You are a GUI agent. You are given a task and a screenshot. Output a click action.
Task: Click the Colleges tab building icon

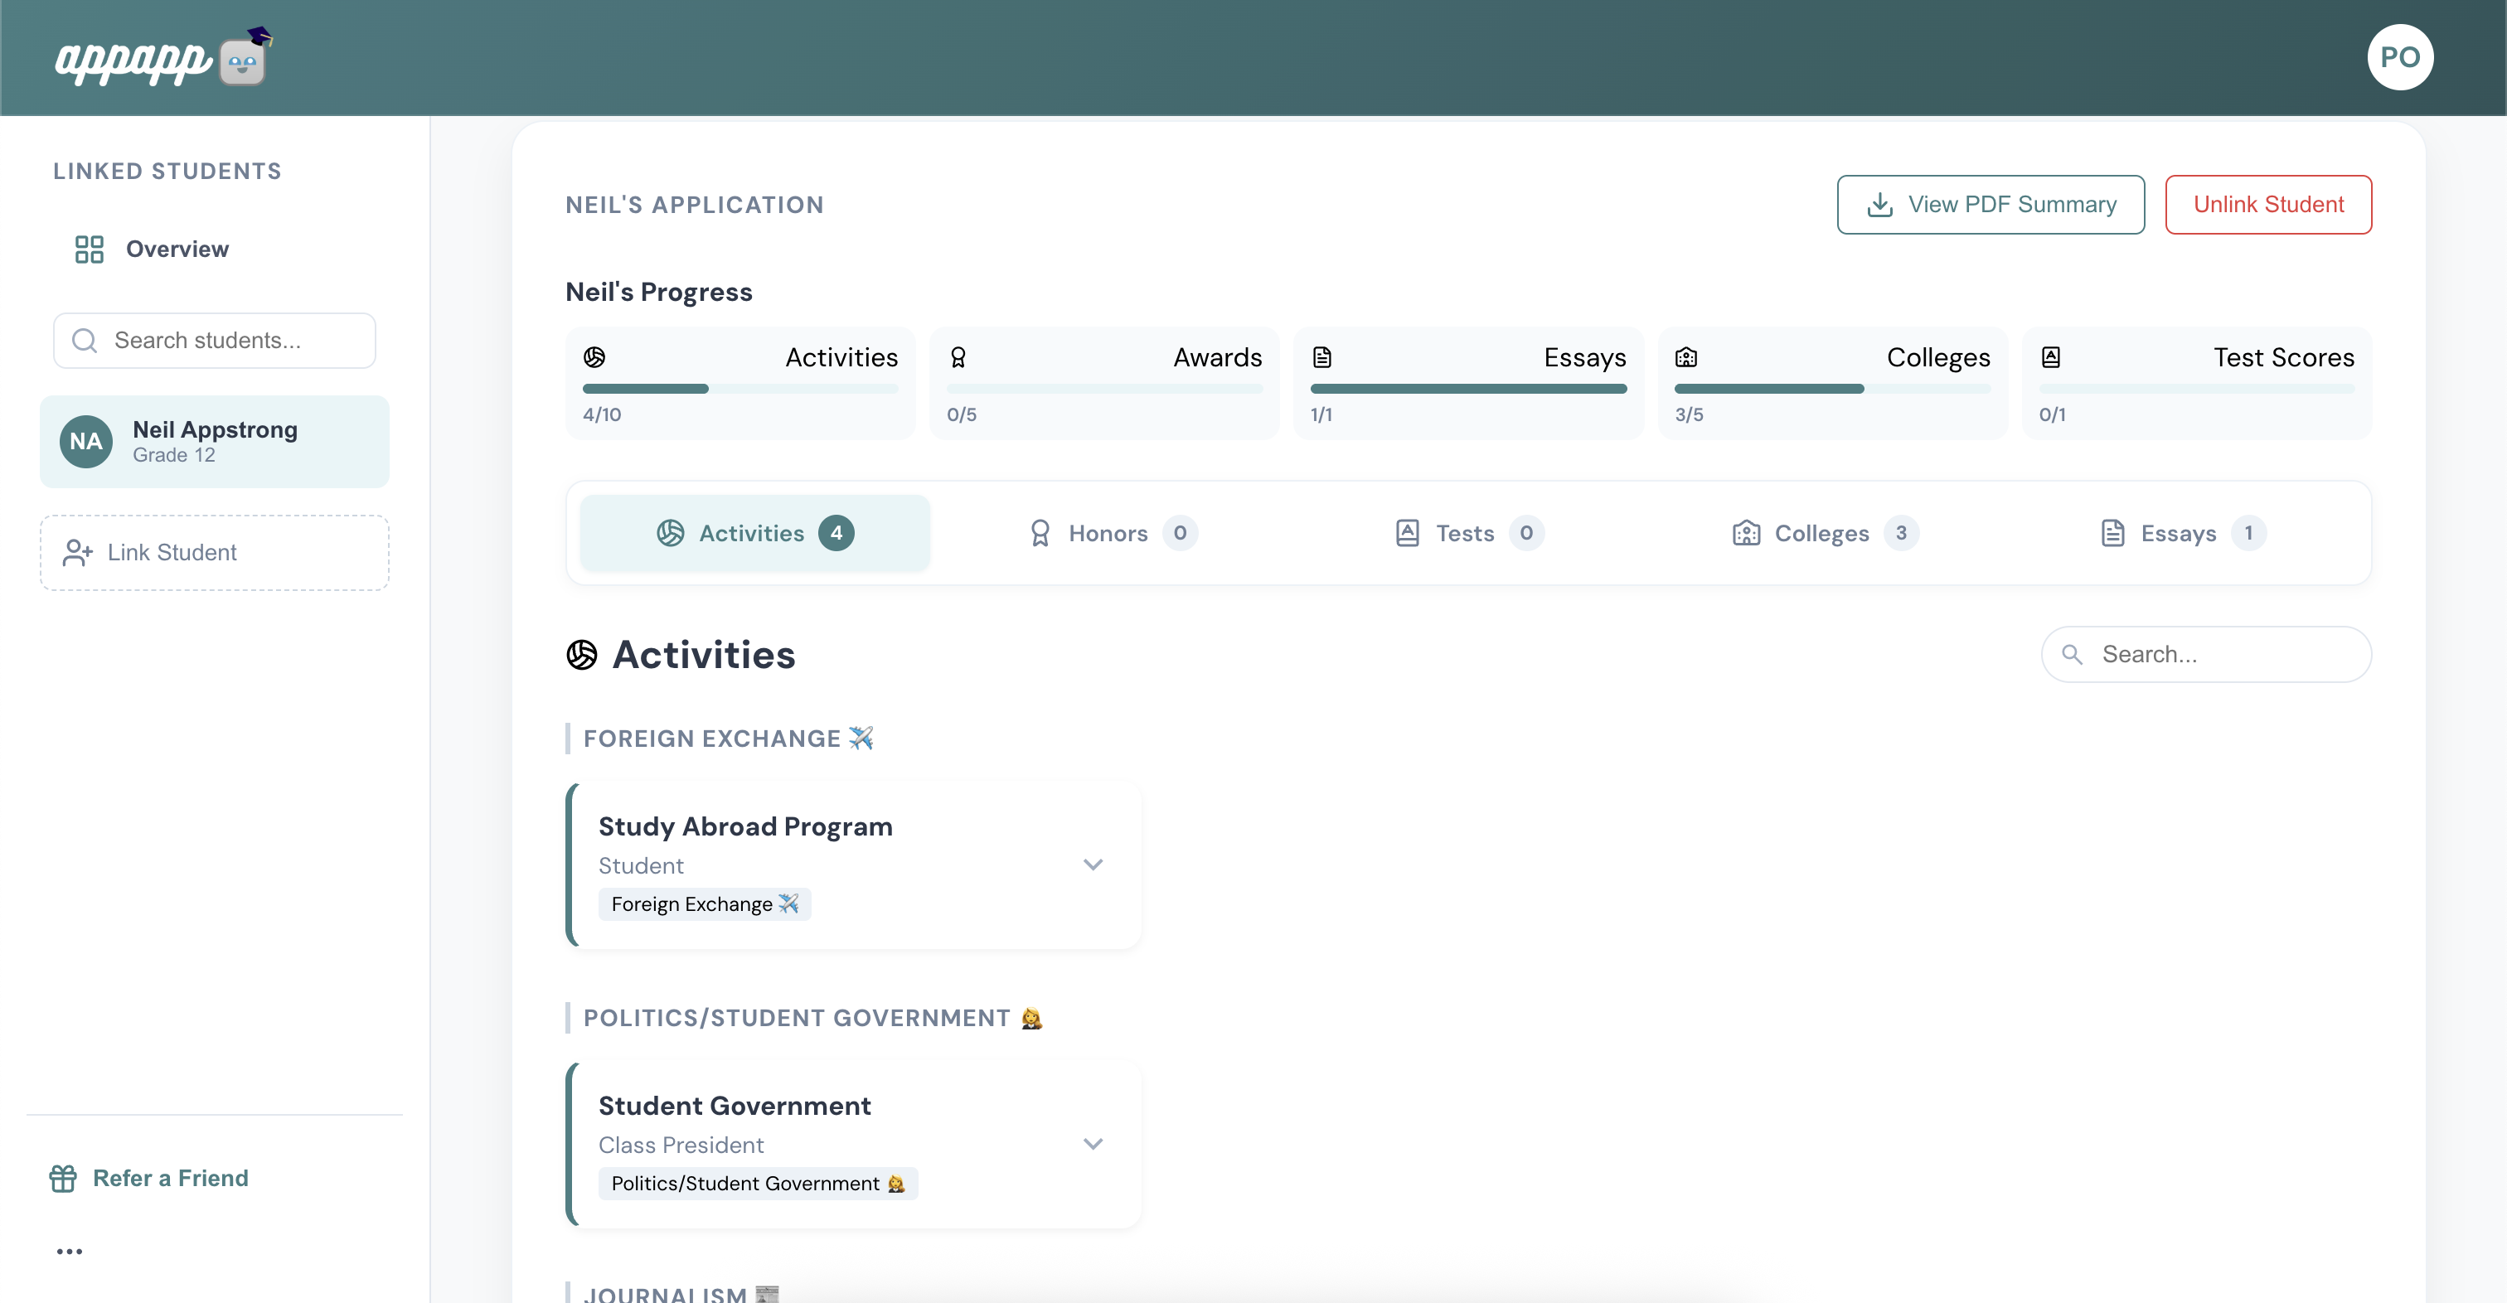pyautogui.click(x=1746, y=533)
